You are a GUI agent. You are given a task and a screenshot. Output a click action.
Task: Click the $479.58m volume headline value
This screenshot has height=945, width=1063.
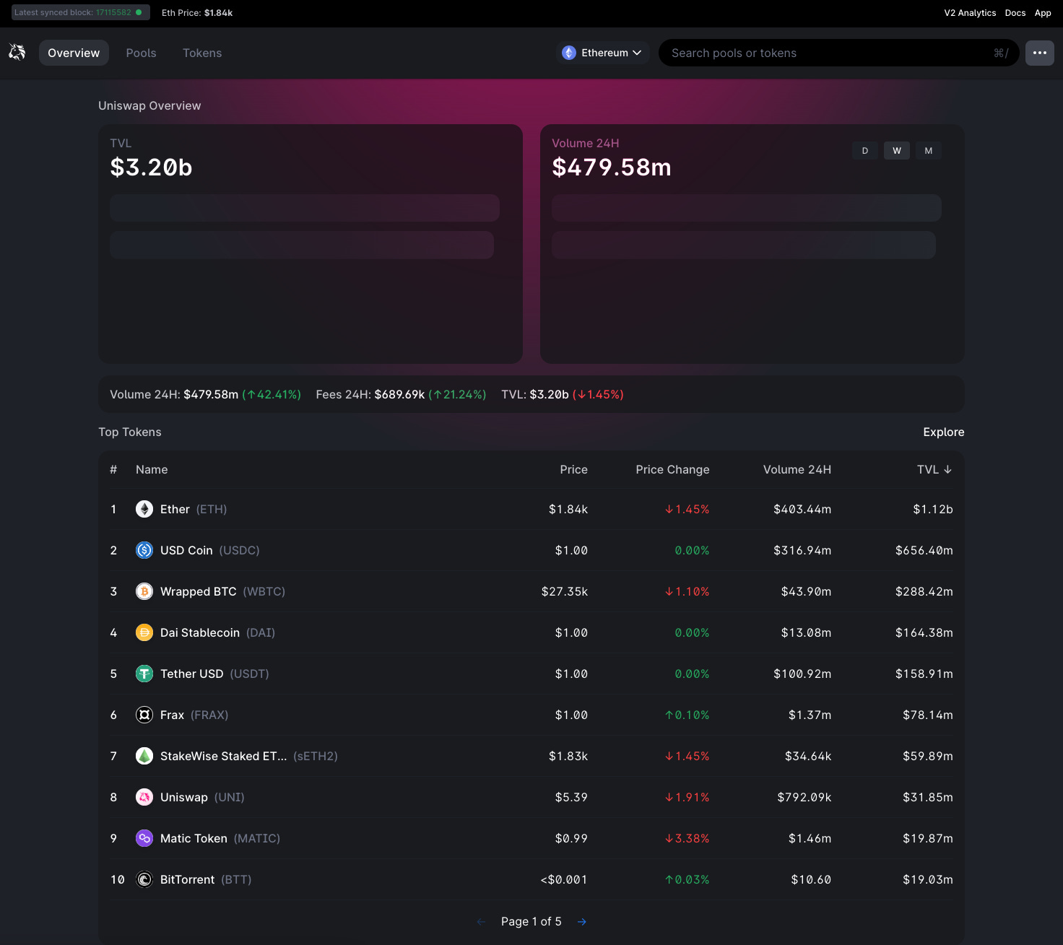(612, 167)
